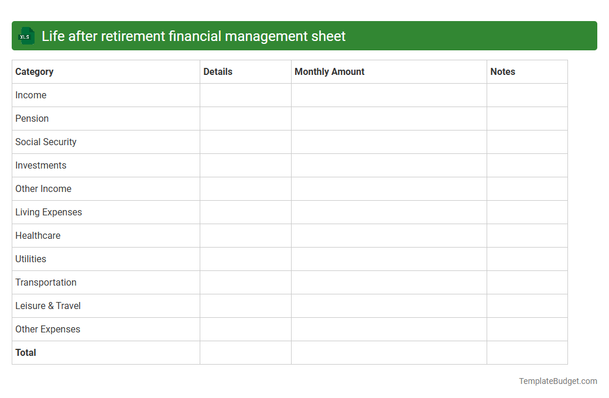This screenshot has height=398, width=609.
Task: Click the XLS file icon in header
Action: click(26, 36)
